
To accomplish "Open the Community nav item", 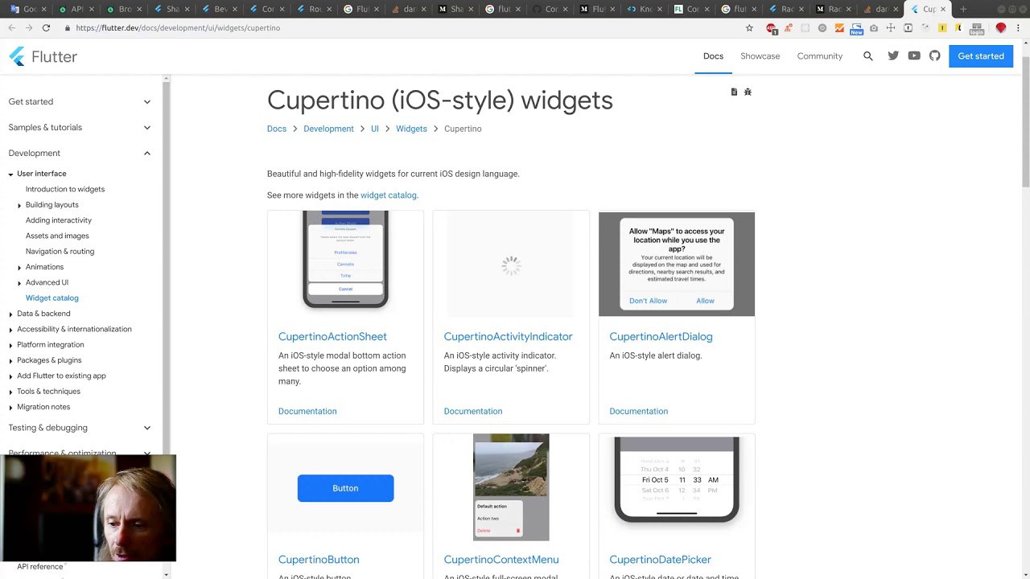I will [x=820, y=56].
